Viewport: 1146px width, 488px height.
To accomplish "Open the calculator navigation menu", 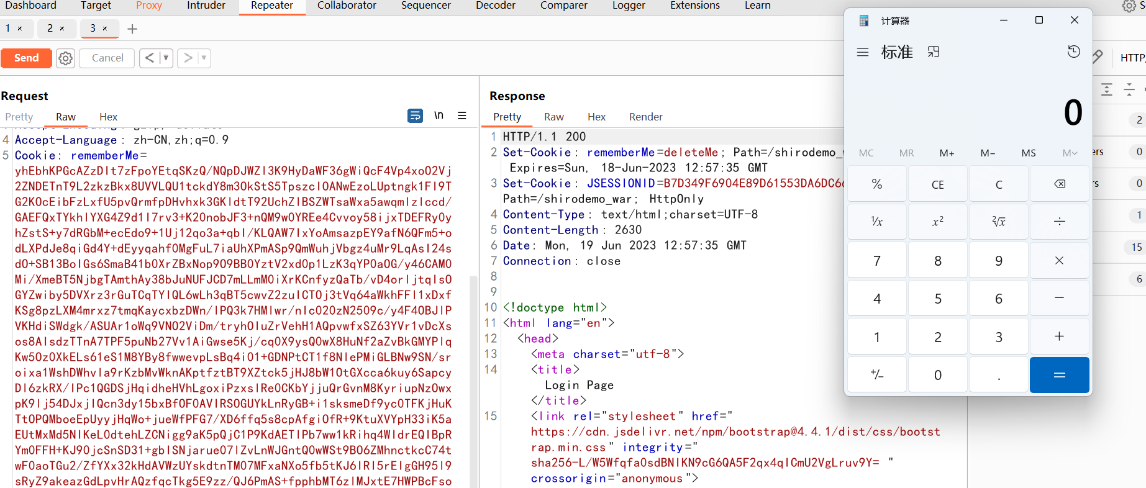I will (x=862, y=52).
